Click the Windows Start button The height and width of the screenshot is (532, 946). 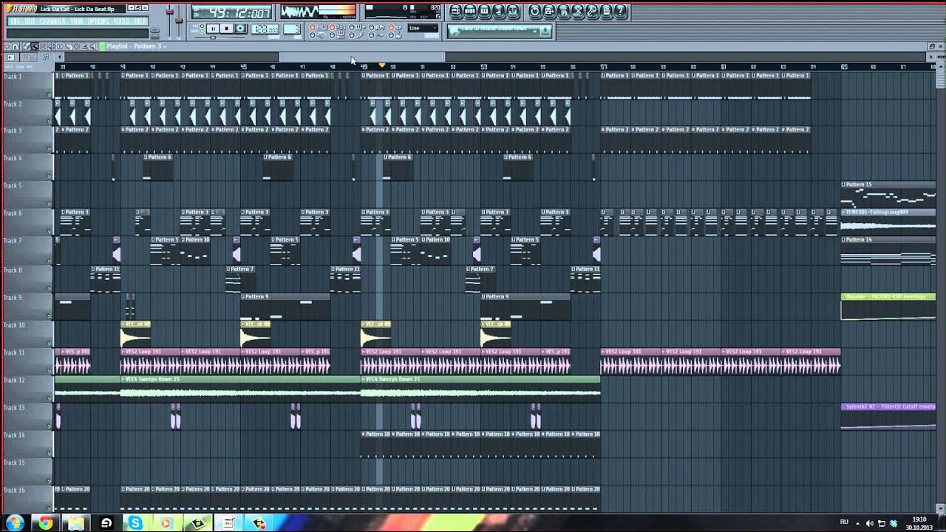tap(15, 523)
